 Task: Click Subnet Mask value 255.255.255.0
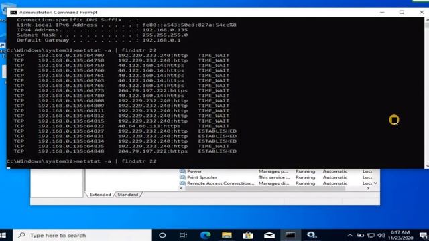(x=165, y=35)
